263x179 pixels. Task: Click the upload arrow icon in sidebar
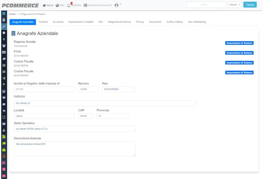point(4,130)
